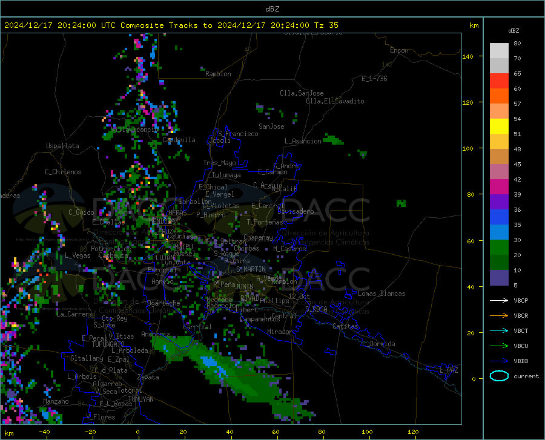The image size is (545, 440).
Task: Click the dBZ heading above color scale
Action: (x=514, y=30)
